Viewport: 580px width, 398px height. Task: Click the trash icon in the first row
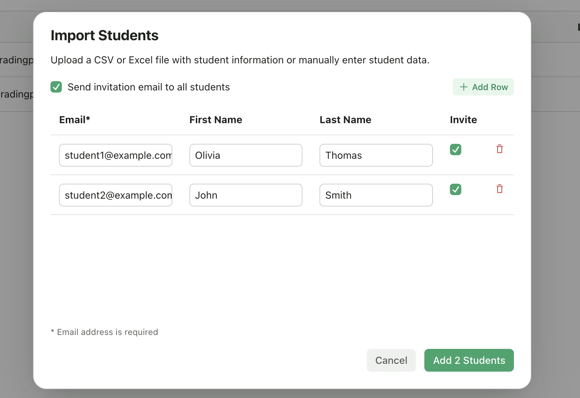(x=500, y=149)
